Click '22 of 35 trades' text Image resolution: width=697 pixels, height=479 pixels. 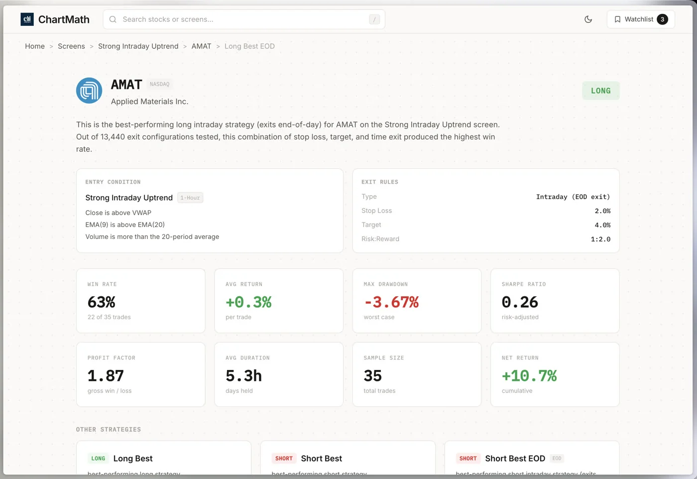(109, 317)
